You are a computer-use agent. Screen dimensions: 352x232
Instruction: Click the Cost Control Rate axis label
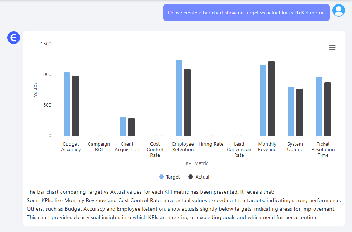[155, 149]
